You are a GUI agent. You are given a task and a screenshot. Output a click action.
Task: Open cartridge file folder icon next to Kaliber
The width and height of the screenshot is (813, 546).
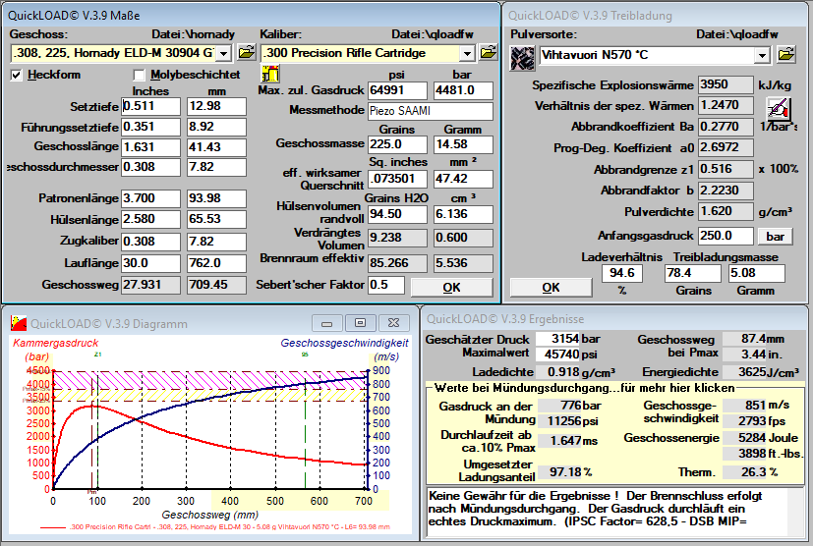488,52
